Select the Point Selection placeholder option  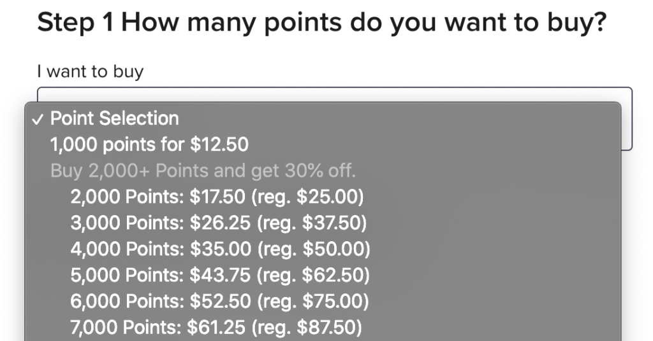click(x=115, y=119)
